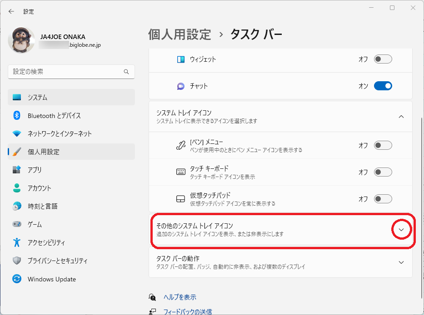Viewport: 424px width, 315px height.
Task: Click the JA4JOE ONAKA account name
Action: point(63,37)
